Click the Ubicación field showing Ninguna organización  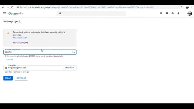[40, 68]
